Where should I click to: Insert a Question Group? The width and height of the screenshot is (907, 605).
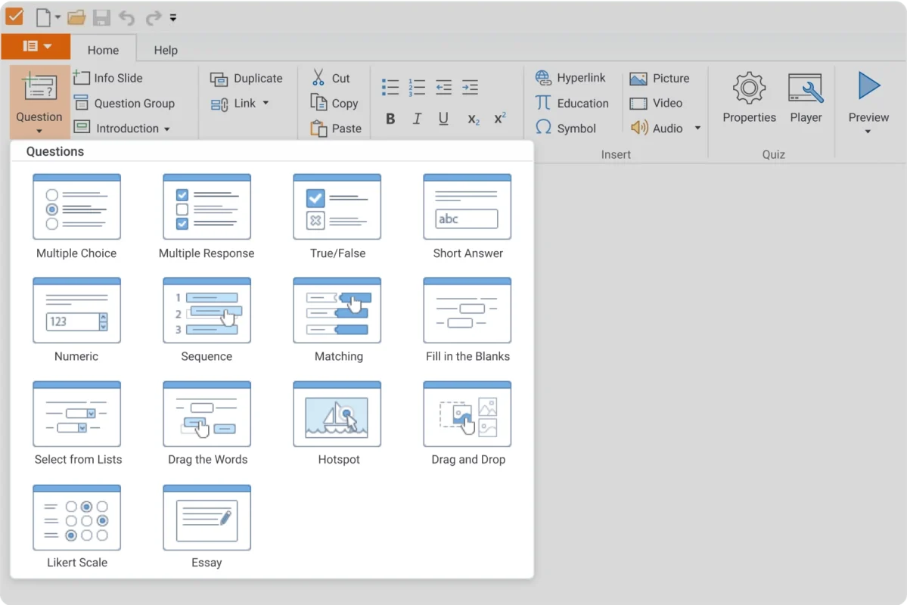pos(124,103)
